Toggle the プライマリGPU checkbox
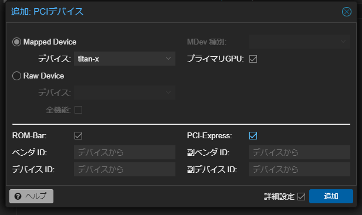362x215 pixels. (x=253, y=59)
